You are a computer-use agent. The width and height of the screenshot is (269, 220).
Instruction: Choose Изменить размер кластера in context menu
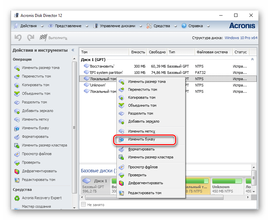(151, 157)
